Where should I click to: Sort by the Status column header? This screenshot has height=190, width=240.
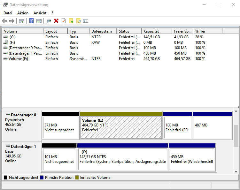[129, 31]
